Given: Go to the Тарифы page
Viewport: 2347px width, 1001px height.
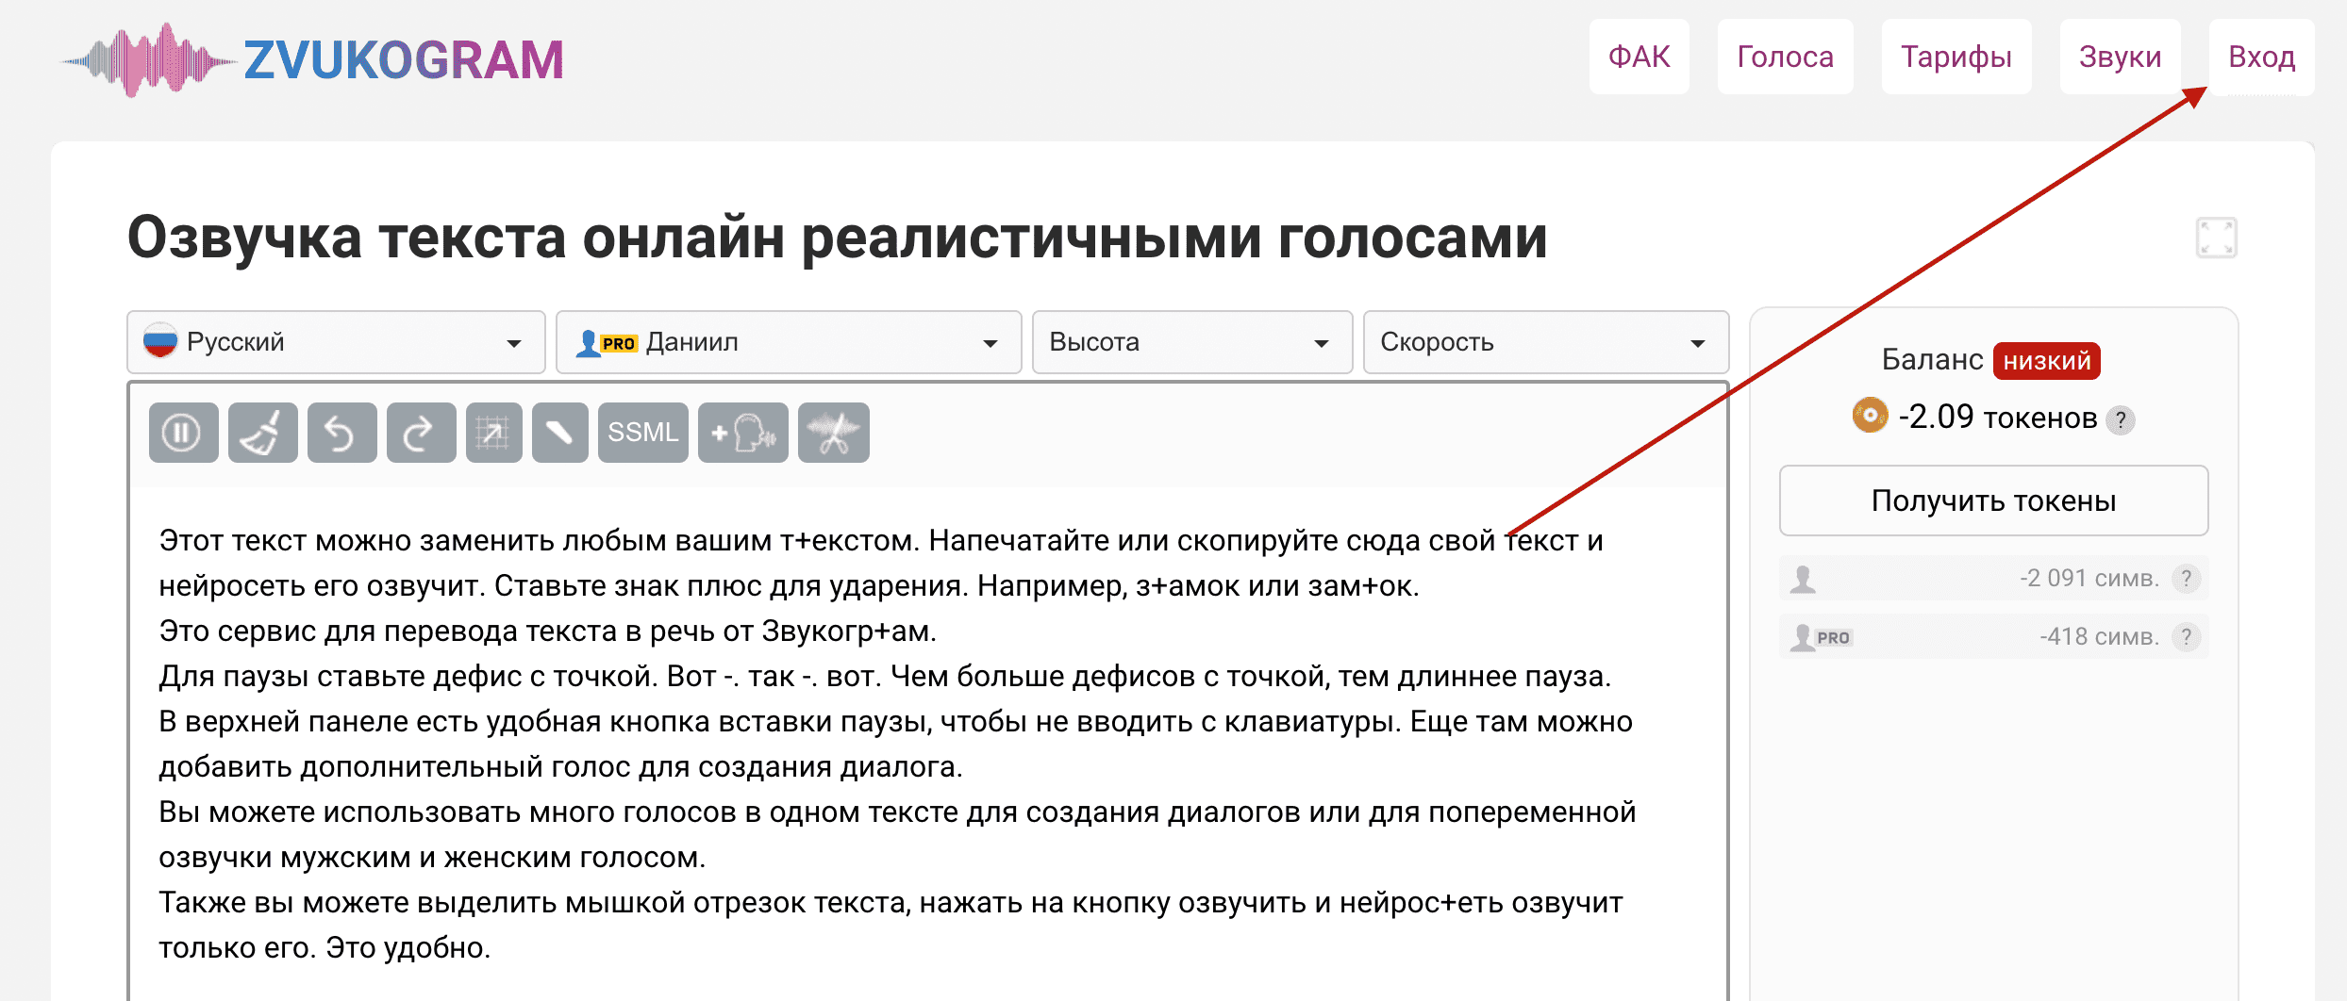Looking at the screenshot, I should tap(1956, 57).
